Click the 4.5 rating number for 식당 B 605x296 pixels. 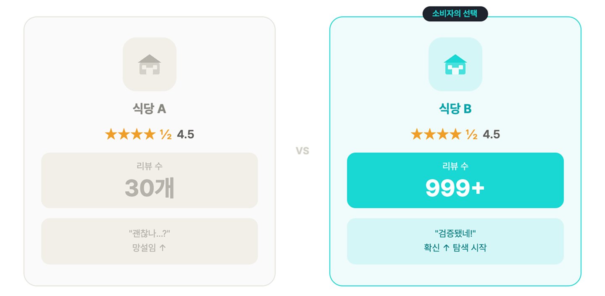click(491, 135)
